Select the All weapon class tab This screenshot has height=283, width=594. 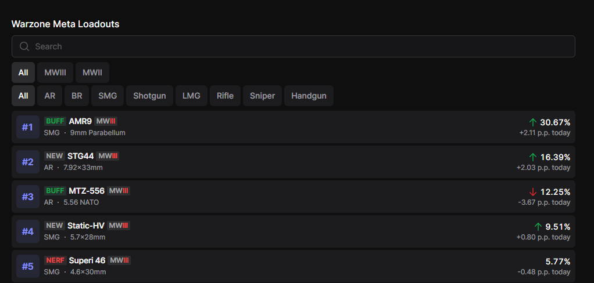tap(23, 96)
